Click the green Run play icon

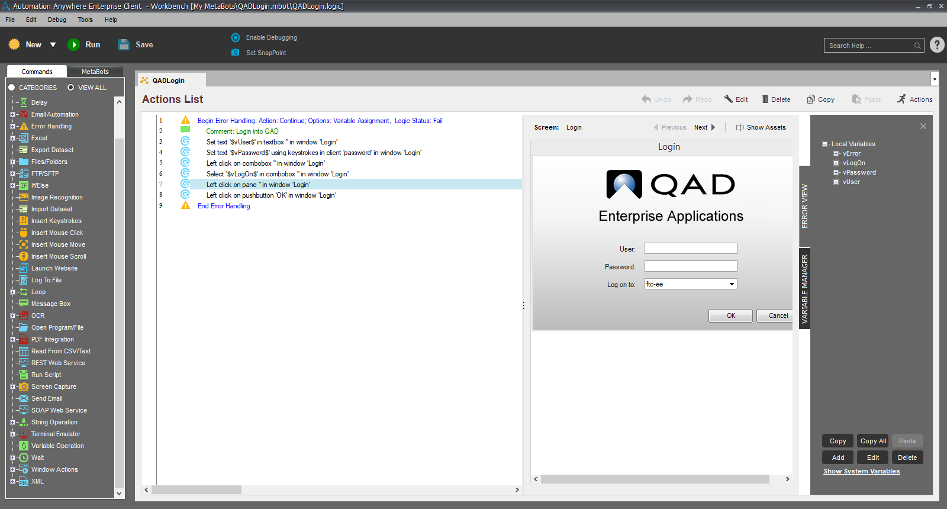[73, 44]
